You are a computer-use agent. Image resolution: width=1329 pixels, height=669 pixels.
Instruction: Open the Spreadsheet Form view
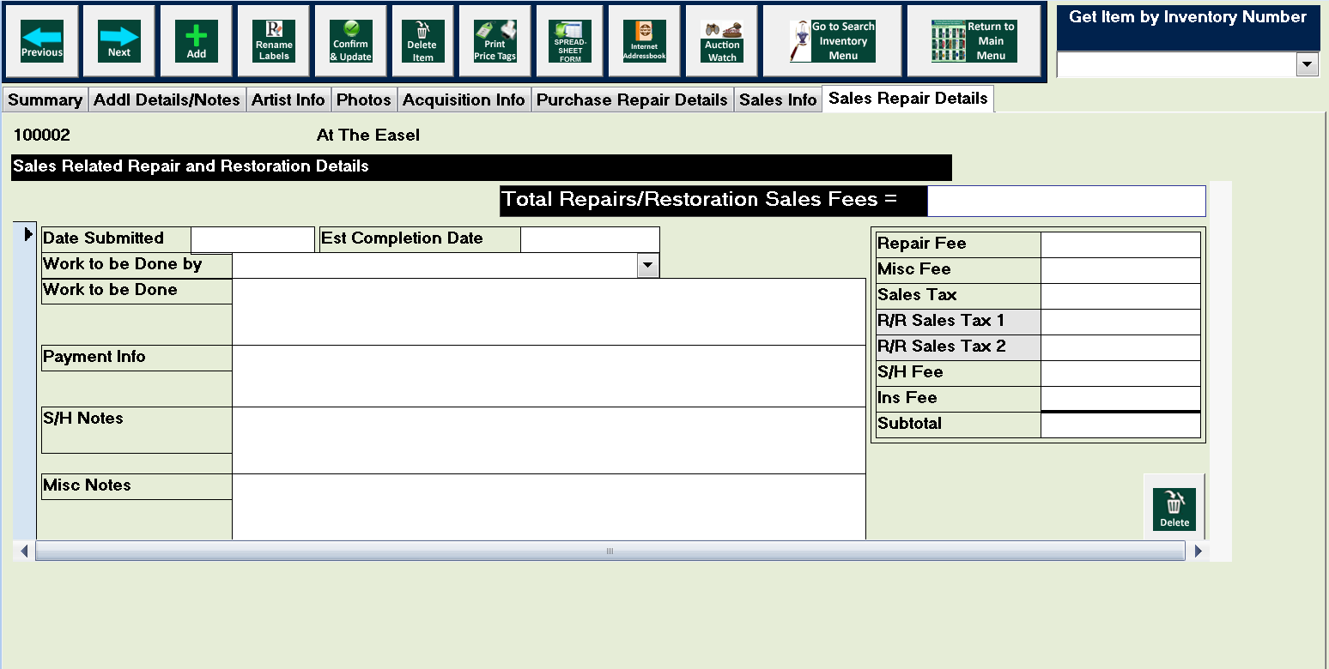point(570,41)
